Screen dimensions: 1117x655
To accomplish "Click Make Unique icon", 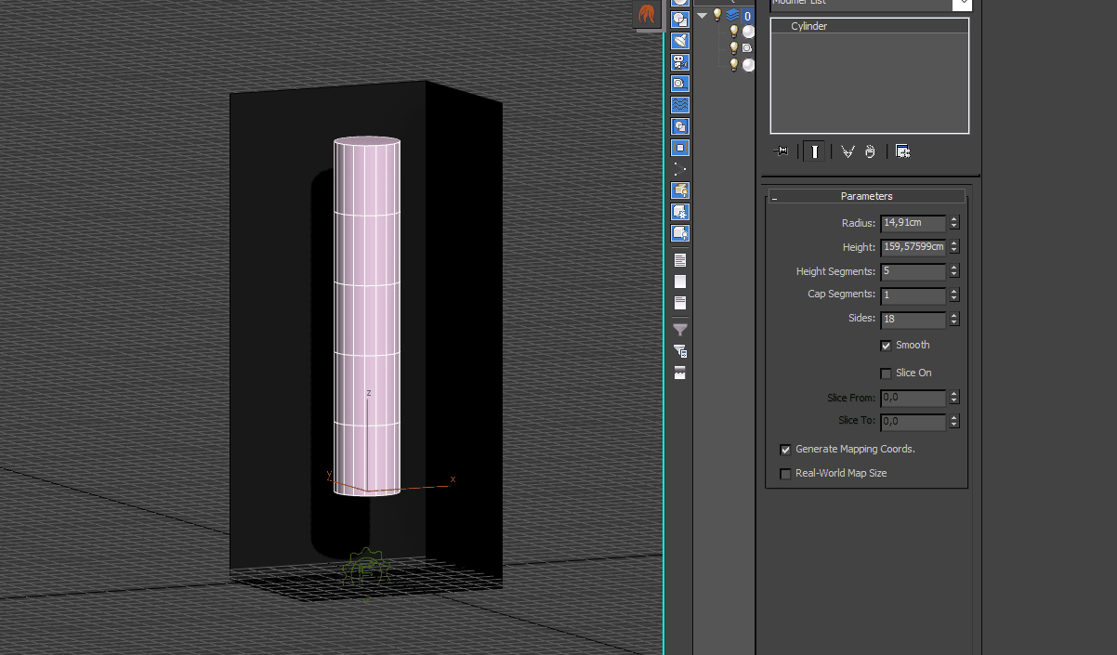I will point(848,151).
